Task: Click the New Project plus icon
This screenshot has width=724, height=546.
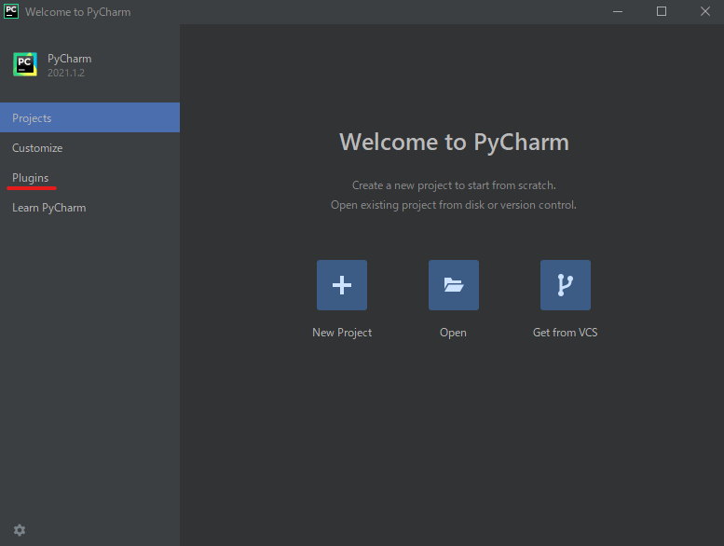Action: pos(342,285)
